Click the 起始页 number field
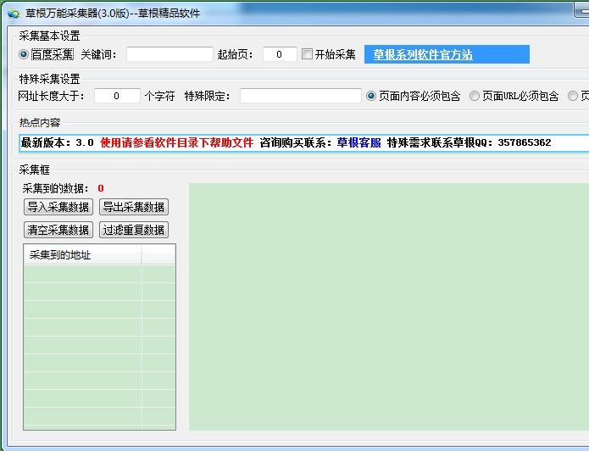The width and height of the screenshot is (589, 451). 280,54
